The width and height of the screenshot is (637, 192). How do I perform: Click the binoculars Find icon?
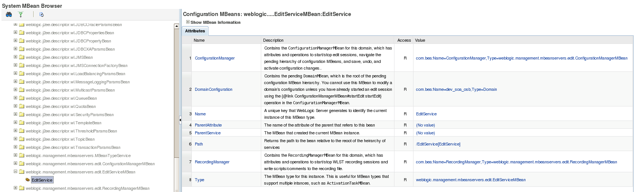pyautogui.click(x=9, y=15)
